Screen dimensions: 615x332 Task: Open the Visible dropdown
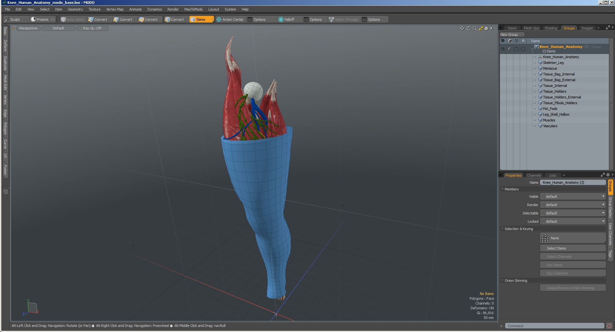click(575, 197)
